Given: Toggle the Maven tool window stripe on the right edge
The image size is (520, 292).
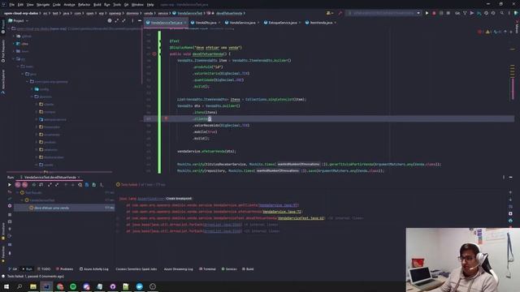Looking at the screenshot, I should [x=517, y=27].
